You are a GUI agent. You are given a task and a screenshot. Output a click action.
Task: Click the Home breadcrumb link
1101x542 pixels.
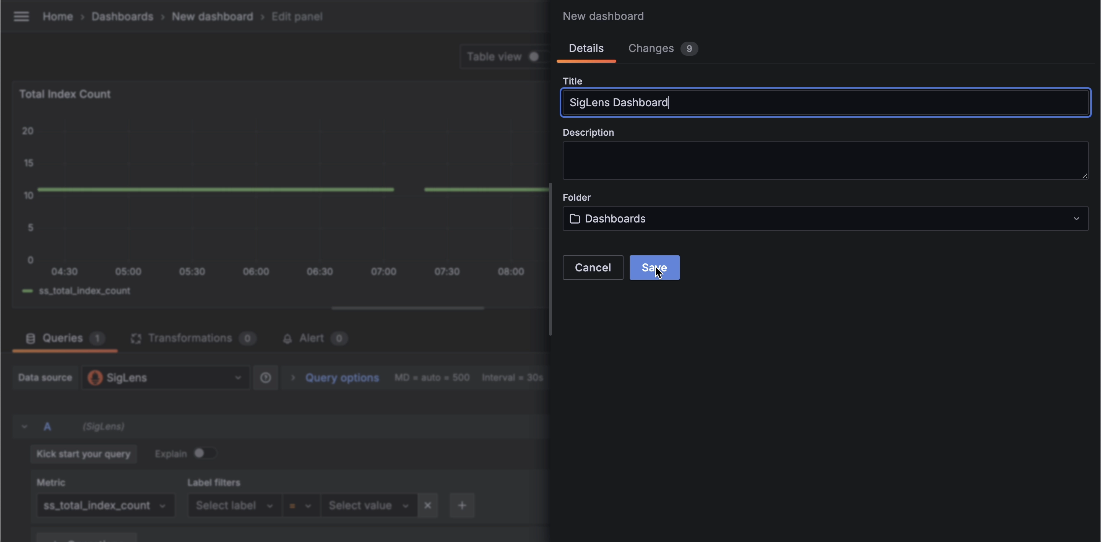58,17
